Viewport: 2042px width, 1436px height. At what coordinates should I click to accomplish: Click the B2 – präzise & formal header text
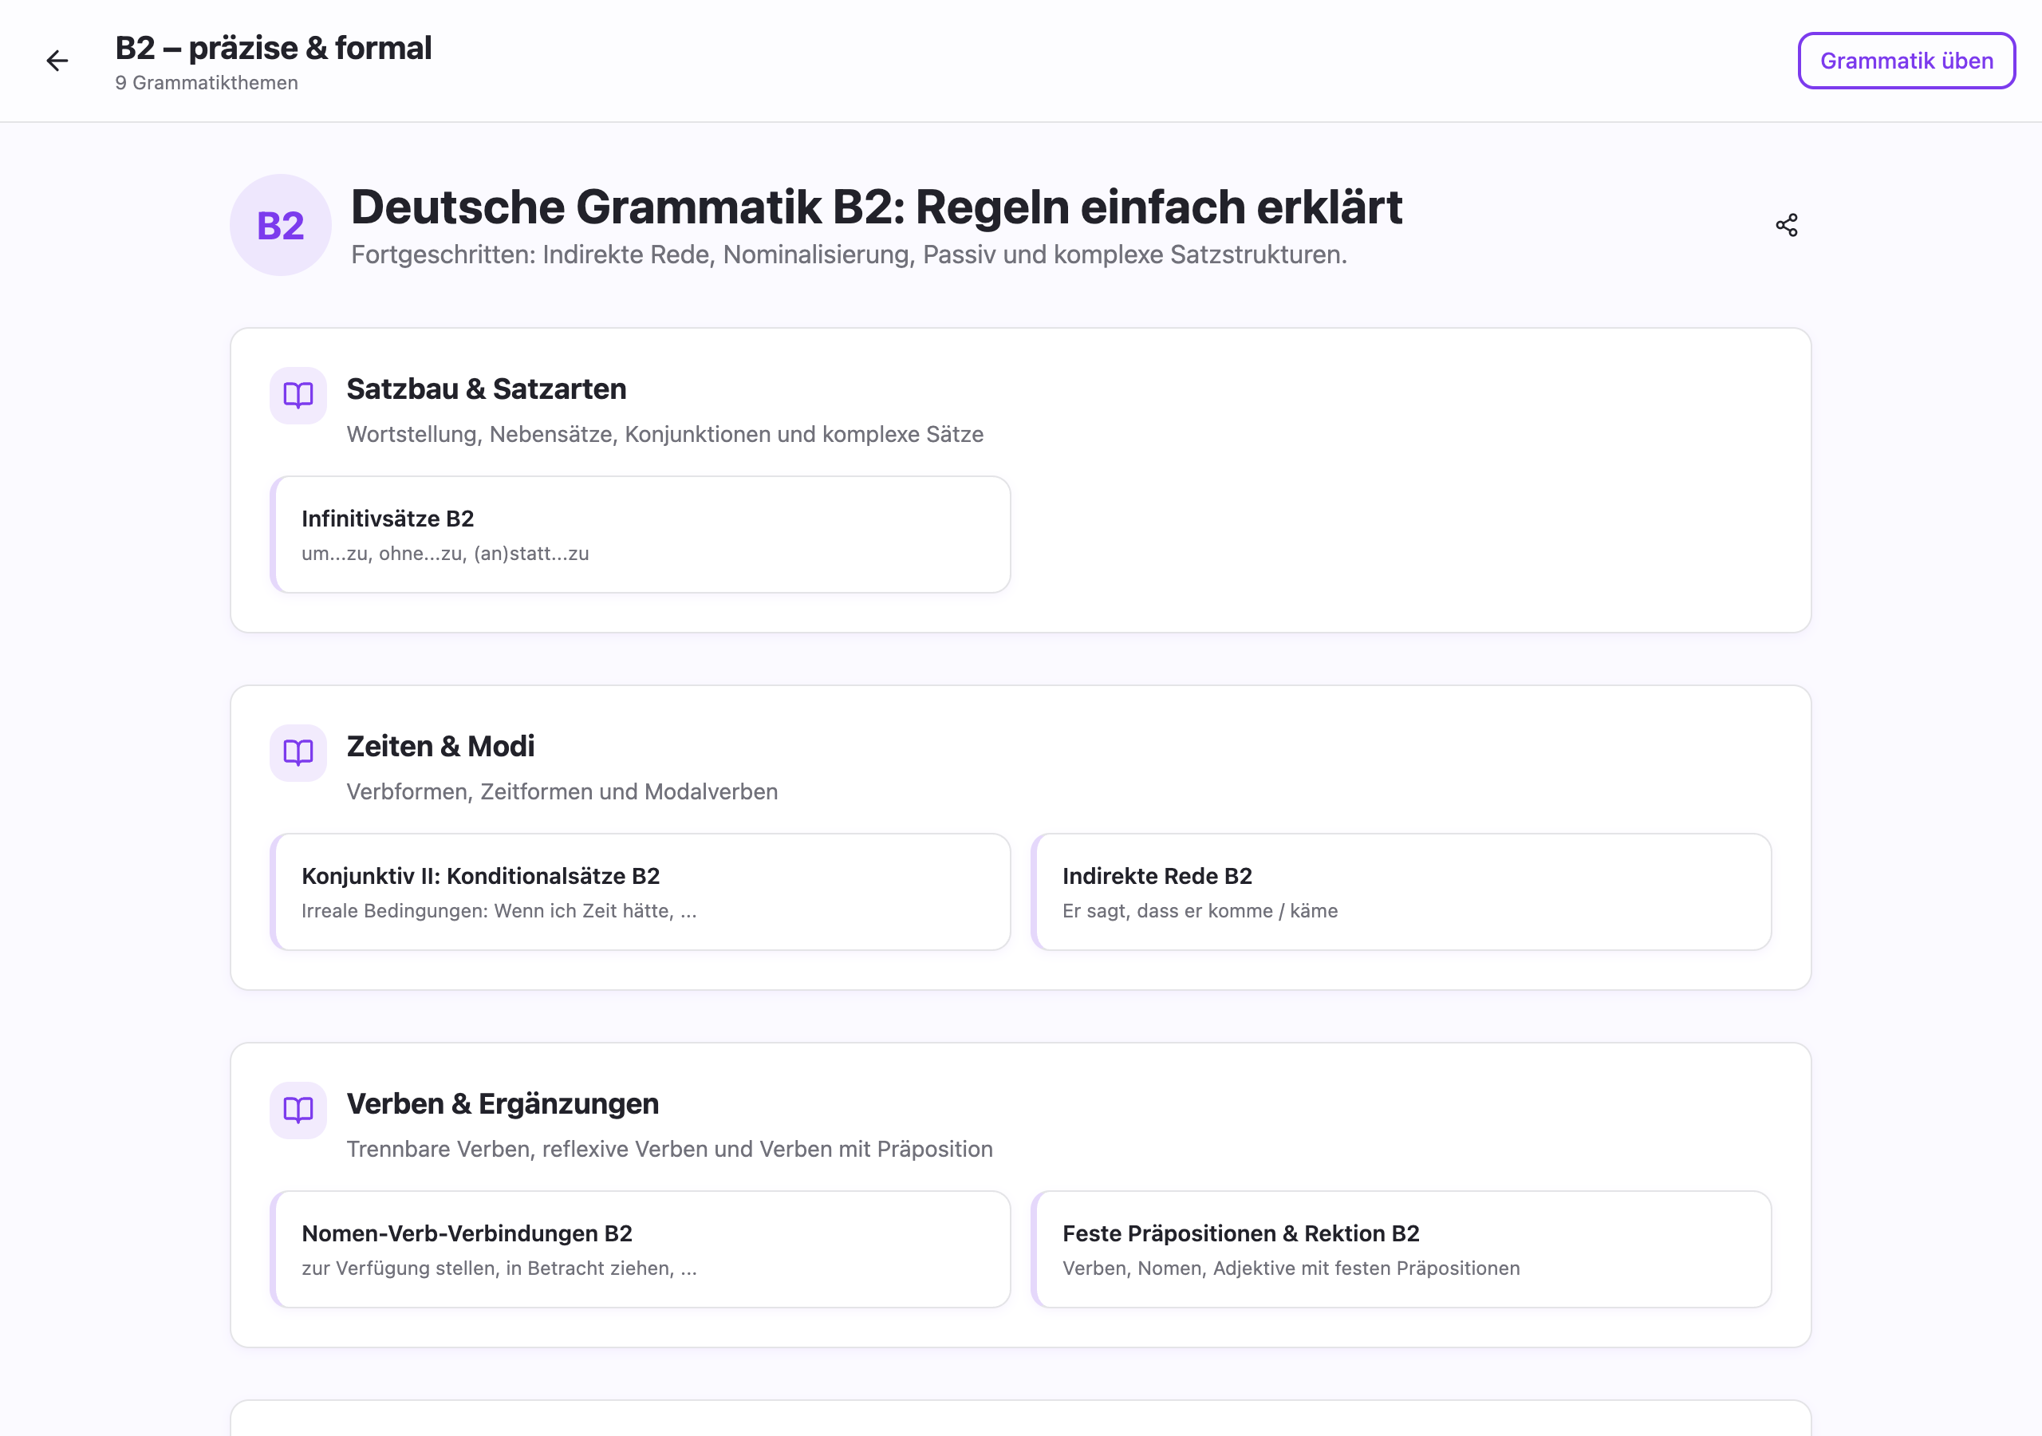pos(273,48)
